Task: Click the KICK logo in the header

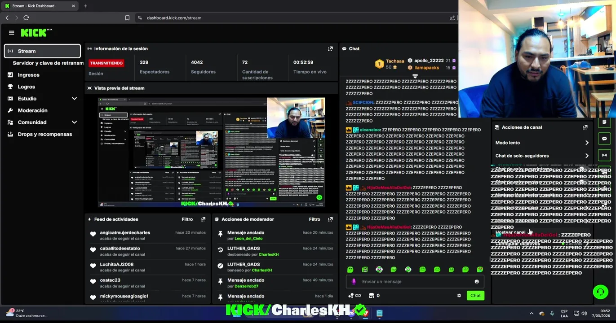Action: coord(36,33)
